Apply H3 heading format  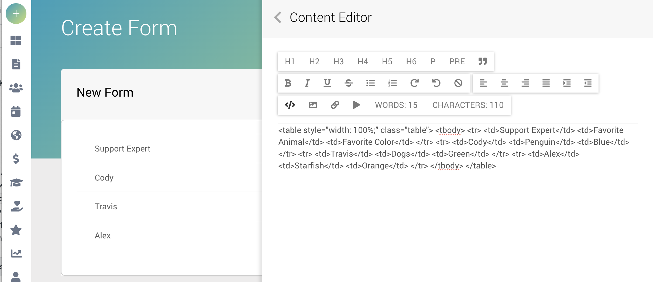click(x=338, y=62)
